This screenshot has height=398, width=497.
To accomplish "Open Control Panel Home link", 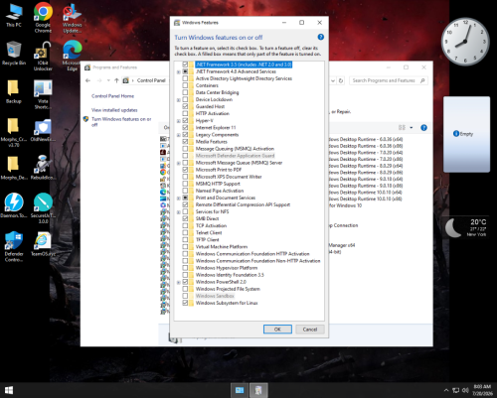I will (112, 96).
